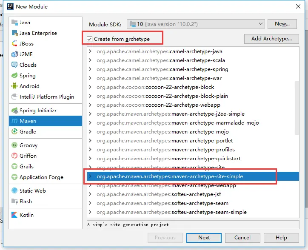Click the Android robot icon
Screen dimensions: 308x250
coord(14,86)
